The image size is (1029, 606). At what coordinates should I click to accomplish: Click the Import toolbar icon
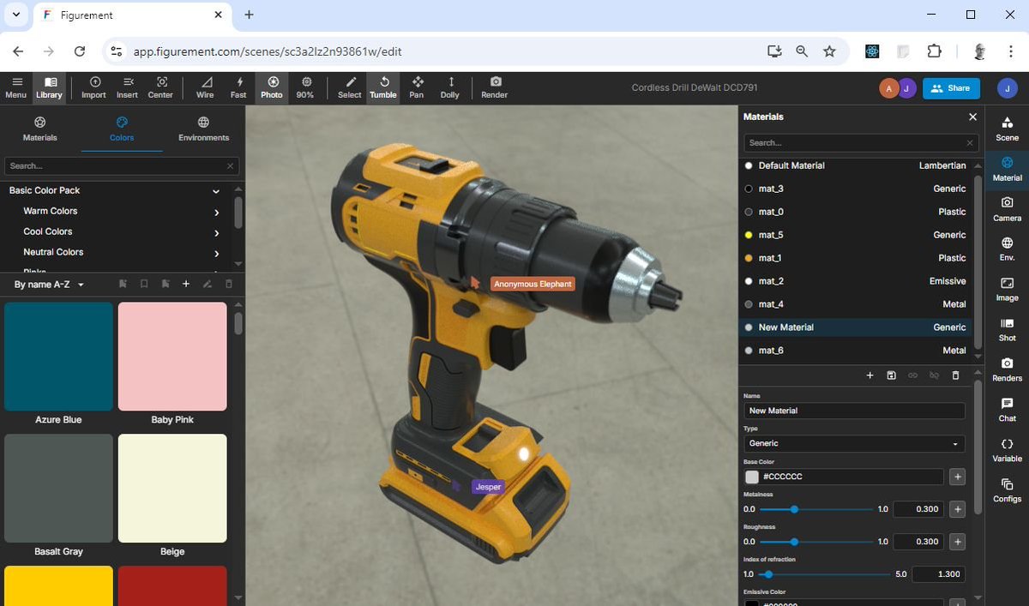(x=93, y=87)
